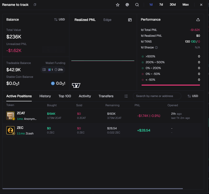
Task: Click ZEC remaining value $28.54
Action: (112, 128)
